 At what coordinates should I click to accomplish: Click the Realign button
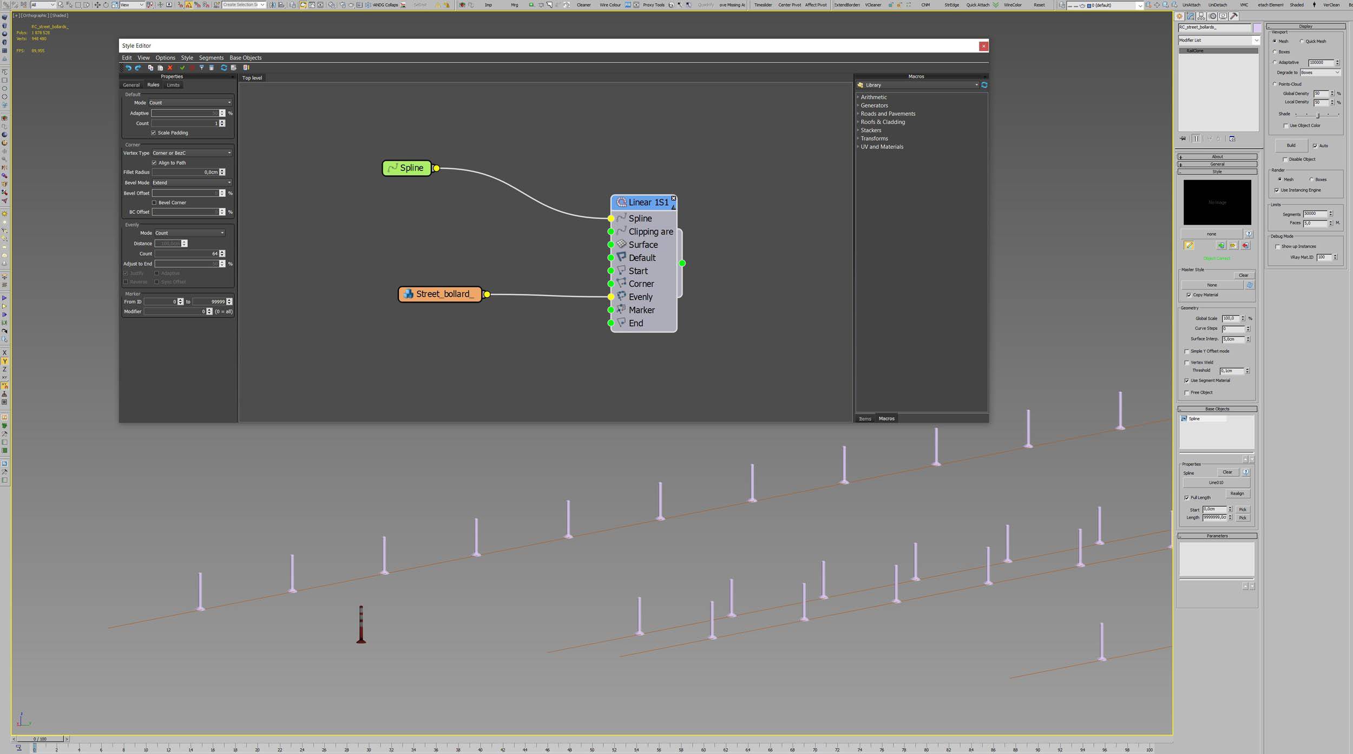coord(1237,494)
